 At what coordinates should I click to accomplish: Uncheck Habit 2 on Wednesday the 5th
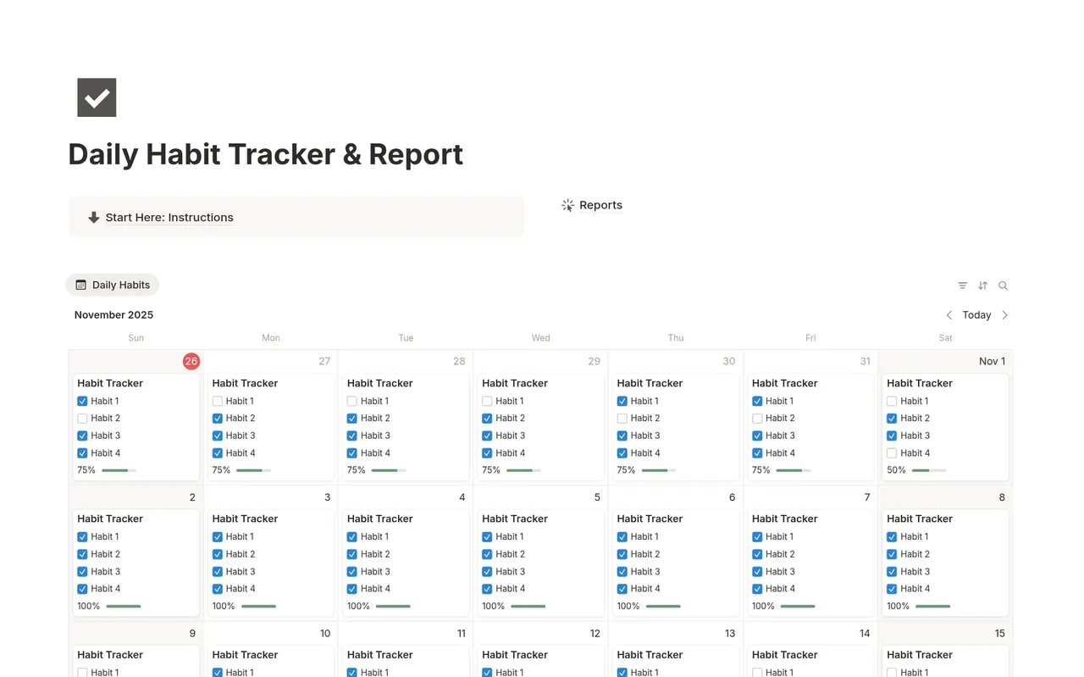tap(487, 554)
